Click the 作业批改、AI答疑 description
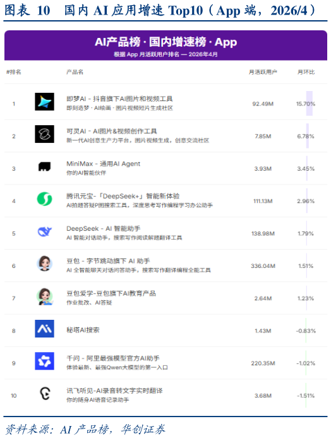This screenshot has height=438, width=331. point(89,303)
